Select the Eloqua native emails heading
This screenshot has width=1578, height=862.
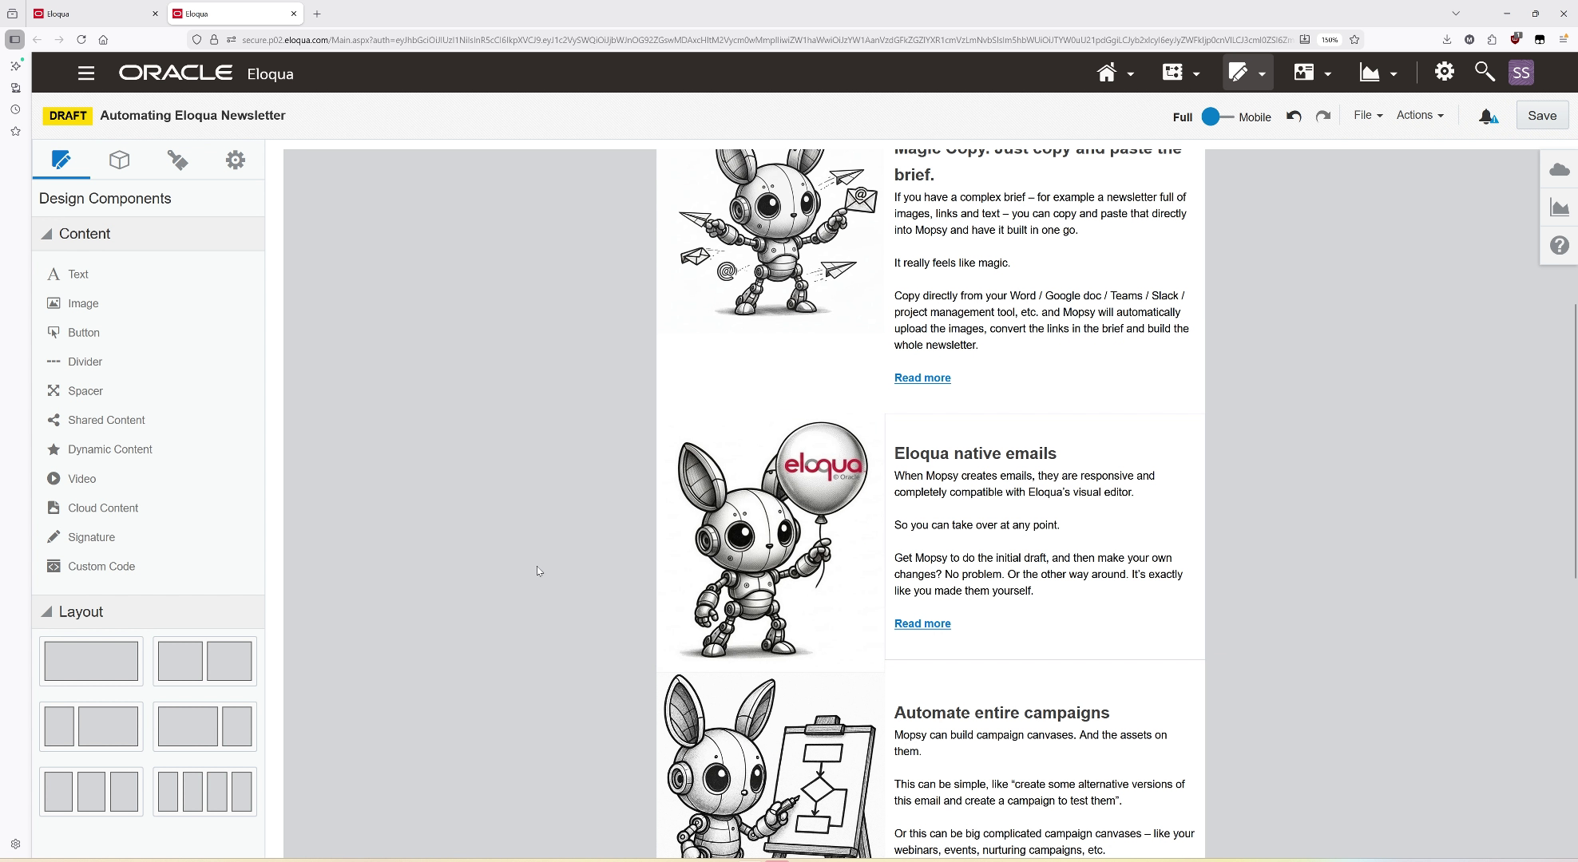pos(975,453)
